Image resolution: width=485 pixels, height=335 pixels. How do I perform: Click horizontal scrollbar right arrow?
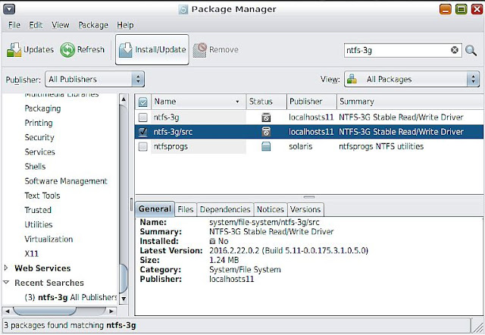click(x=111, y=311)
